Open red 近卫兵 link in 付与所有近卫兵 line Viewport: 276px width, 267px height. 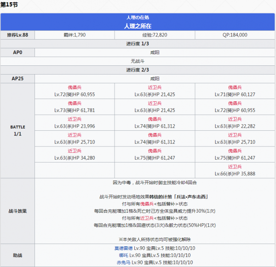click(147, 218)
